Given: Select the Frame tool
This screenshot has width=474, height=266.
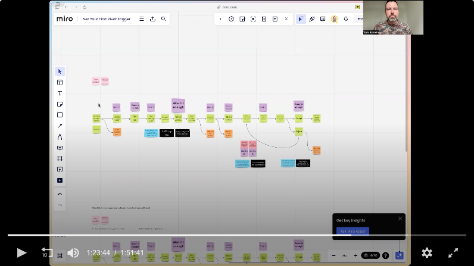Looking at the screenshot, I should click(60, 158).
